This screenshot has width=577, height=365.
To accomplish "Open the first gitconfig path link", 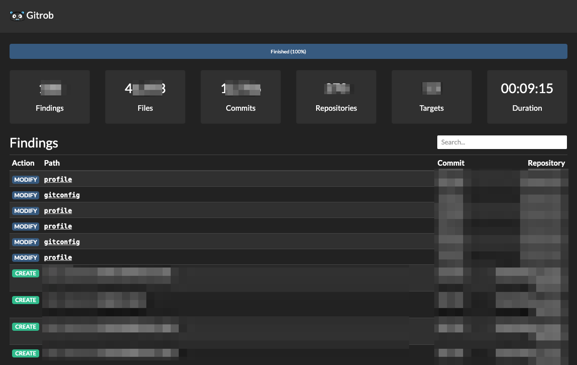I will click(62, 195).
